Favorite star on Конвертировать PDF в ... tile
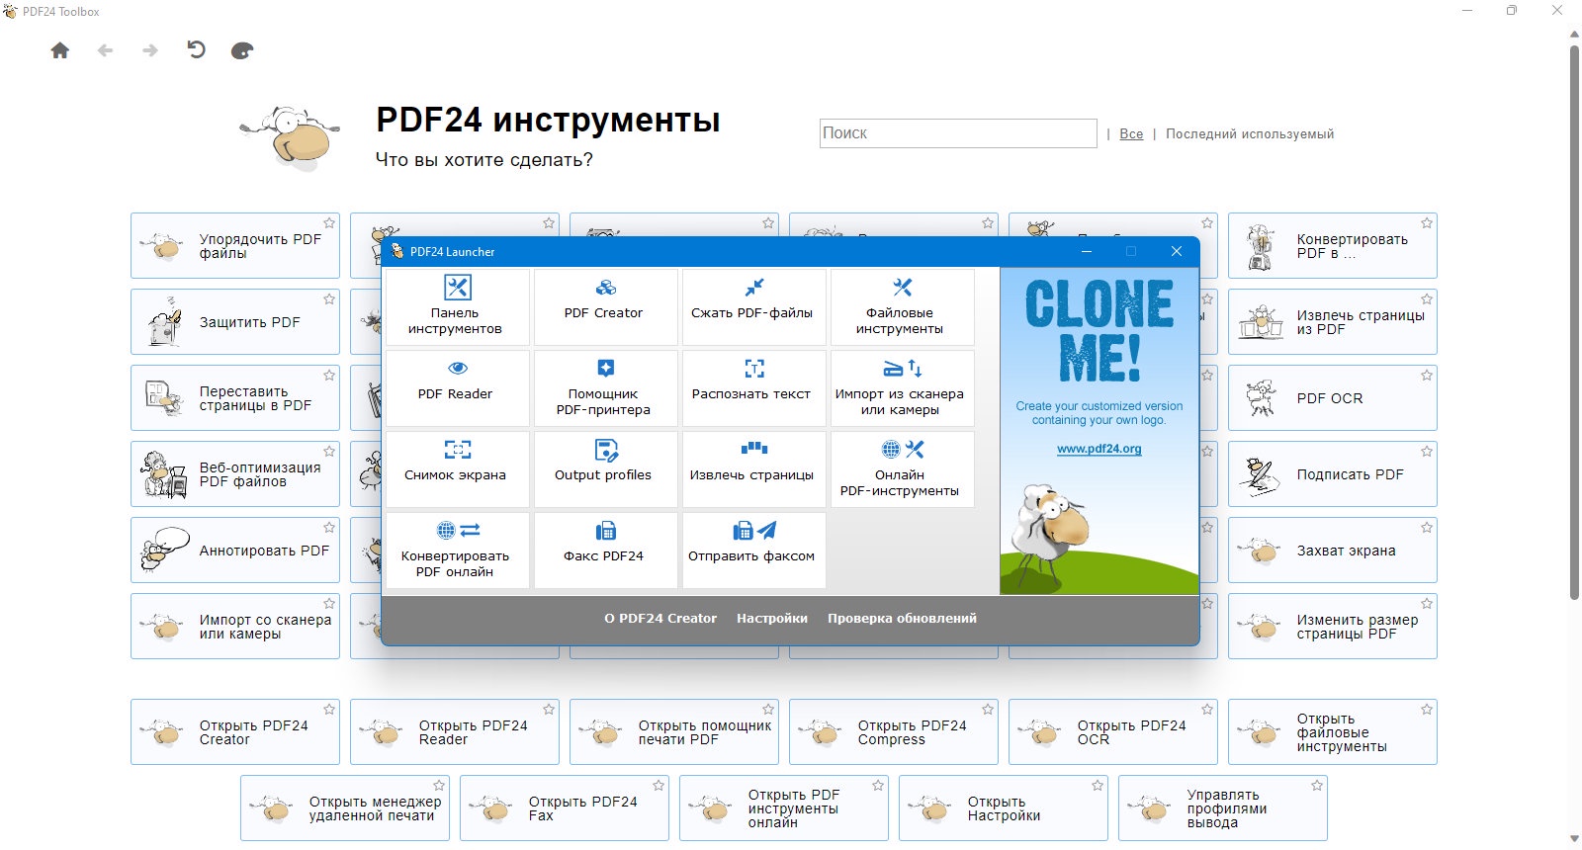Image resolution: width=1582 pixels, height=850 pixels. pos(1427,223)
